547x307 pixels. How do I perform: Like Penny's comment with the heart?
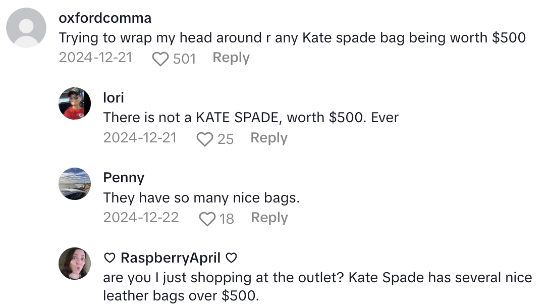207,219
